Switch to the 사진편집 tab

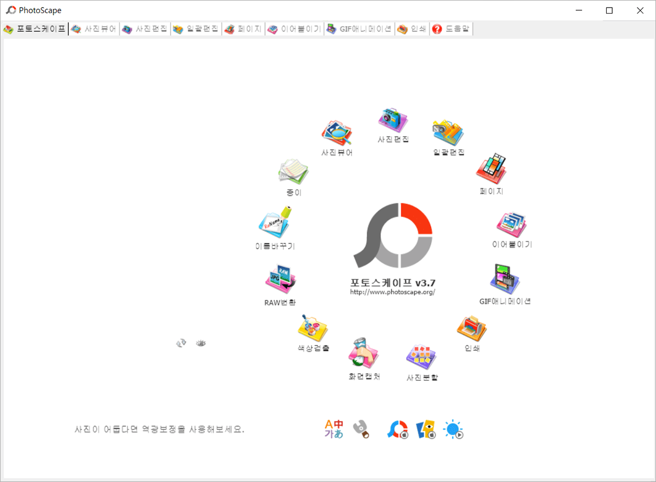pyautogui.click(x=145, y=29)
